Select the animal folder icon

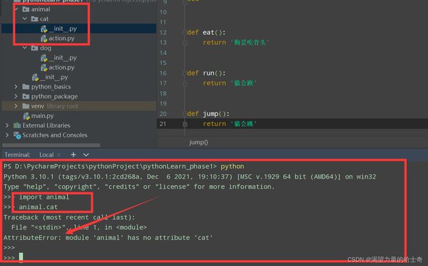[26, 9]
